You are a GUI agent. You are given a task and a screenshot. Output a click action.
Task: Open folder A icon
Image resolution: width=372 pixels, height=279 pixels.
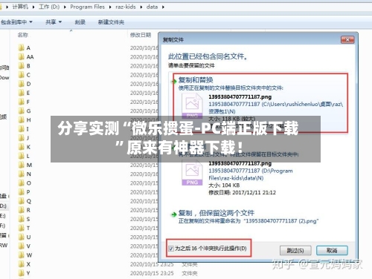pos(22,47)
